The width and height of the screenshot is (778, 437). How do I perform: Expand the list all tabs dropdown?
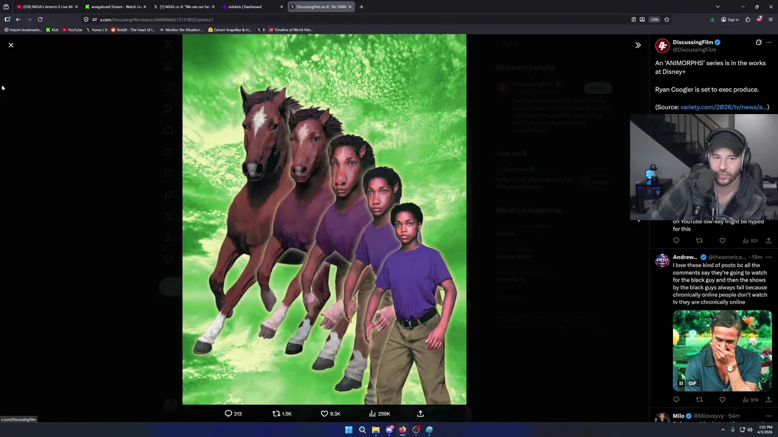coord(717,7)
